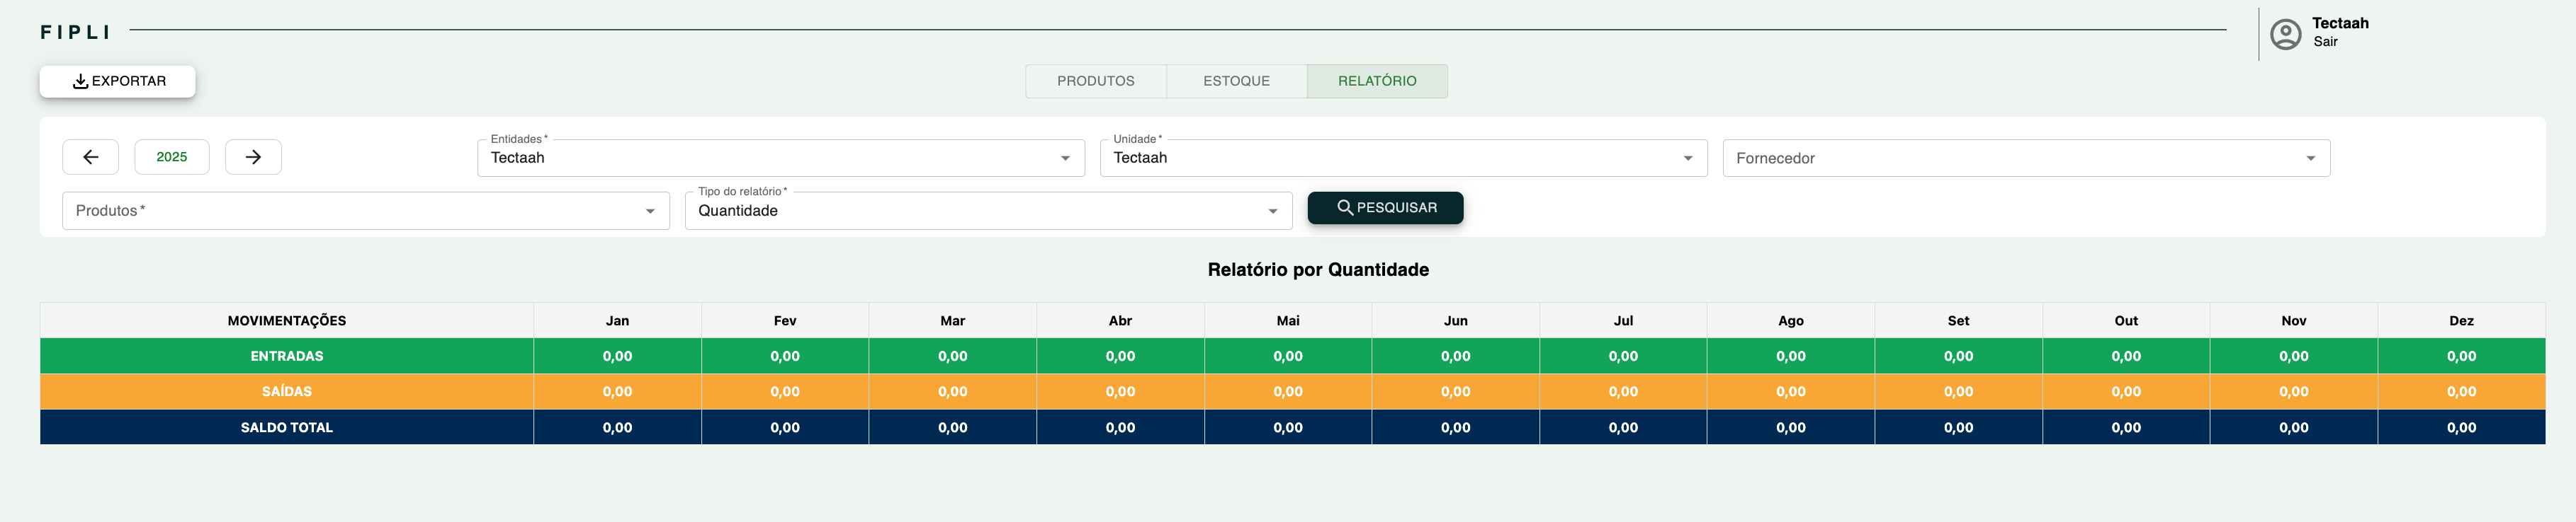Click the Entradas row label

(x=287, y=356)
